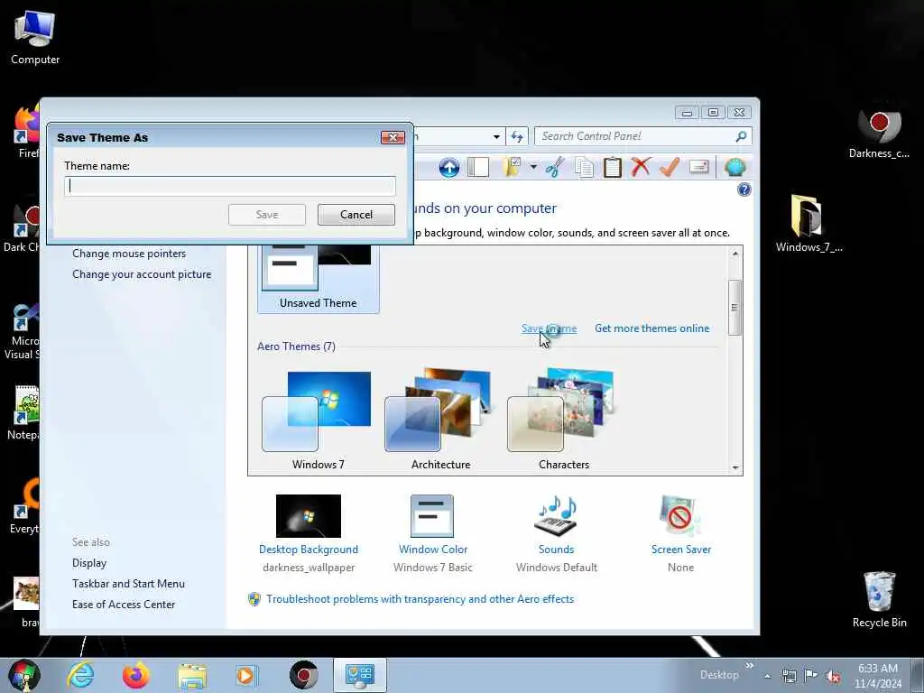Open the blue Help question mark
The width and height of the screenshot is (924, 693).
744,189
